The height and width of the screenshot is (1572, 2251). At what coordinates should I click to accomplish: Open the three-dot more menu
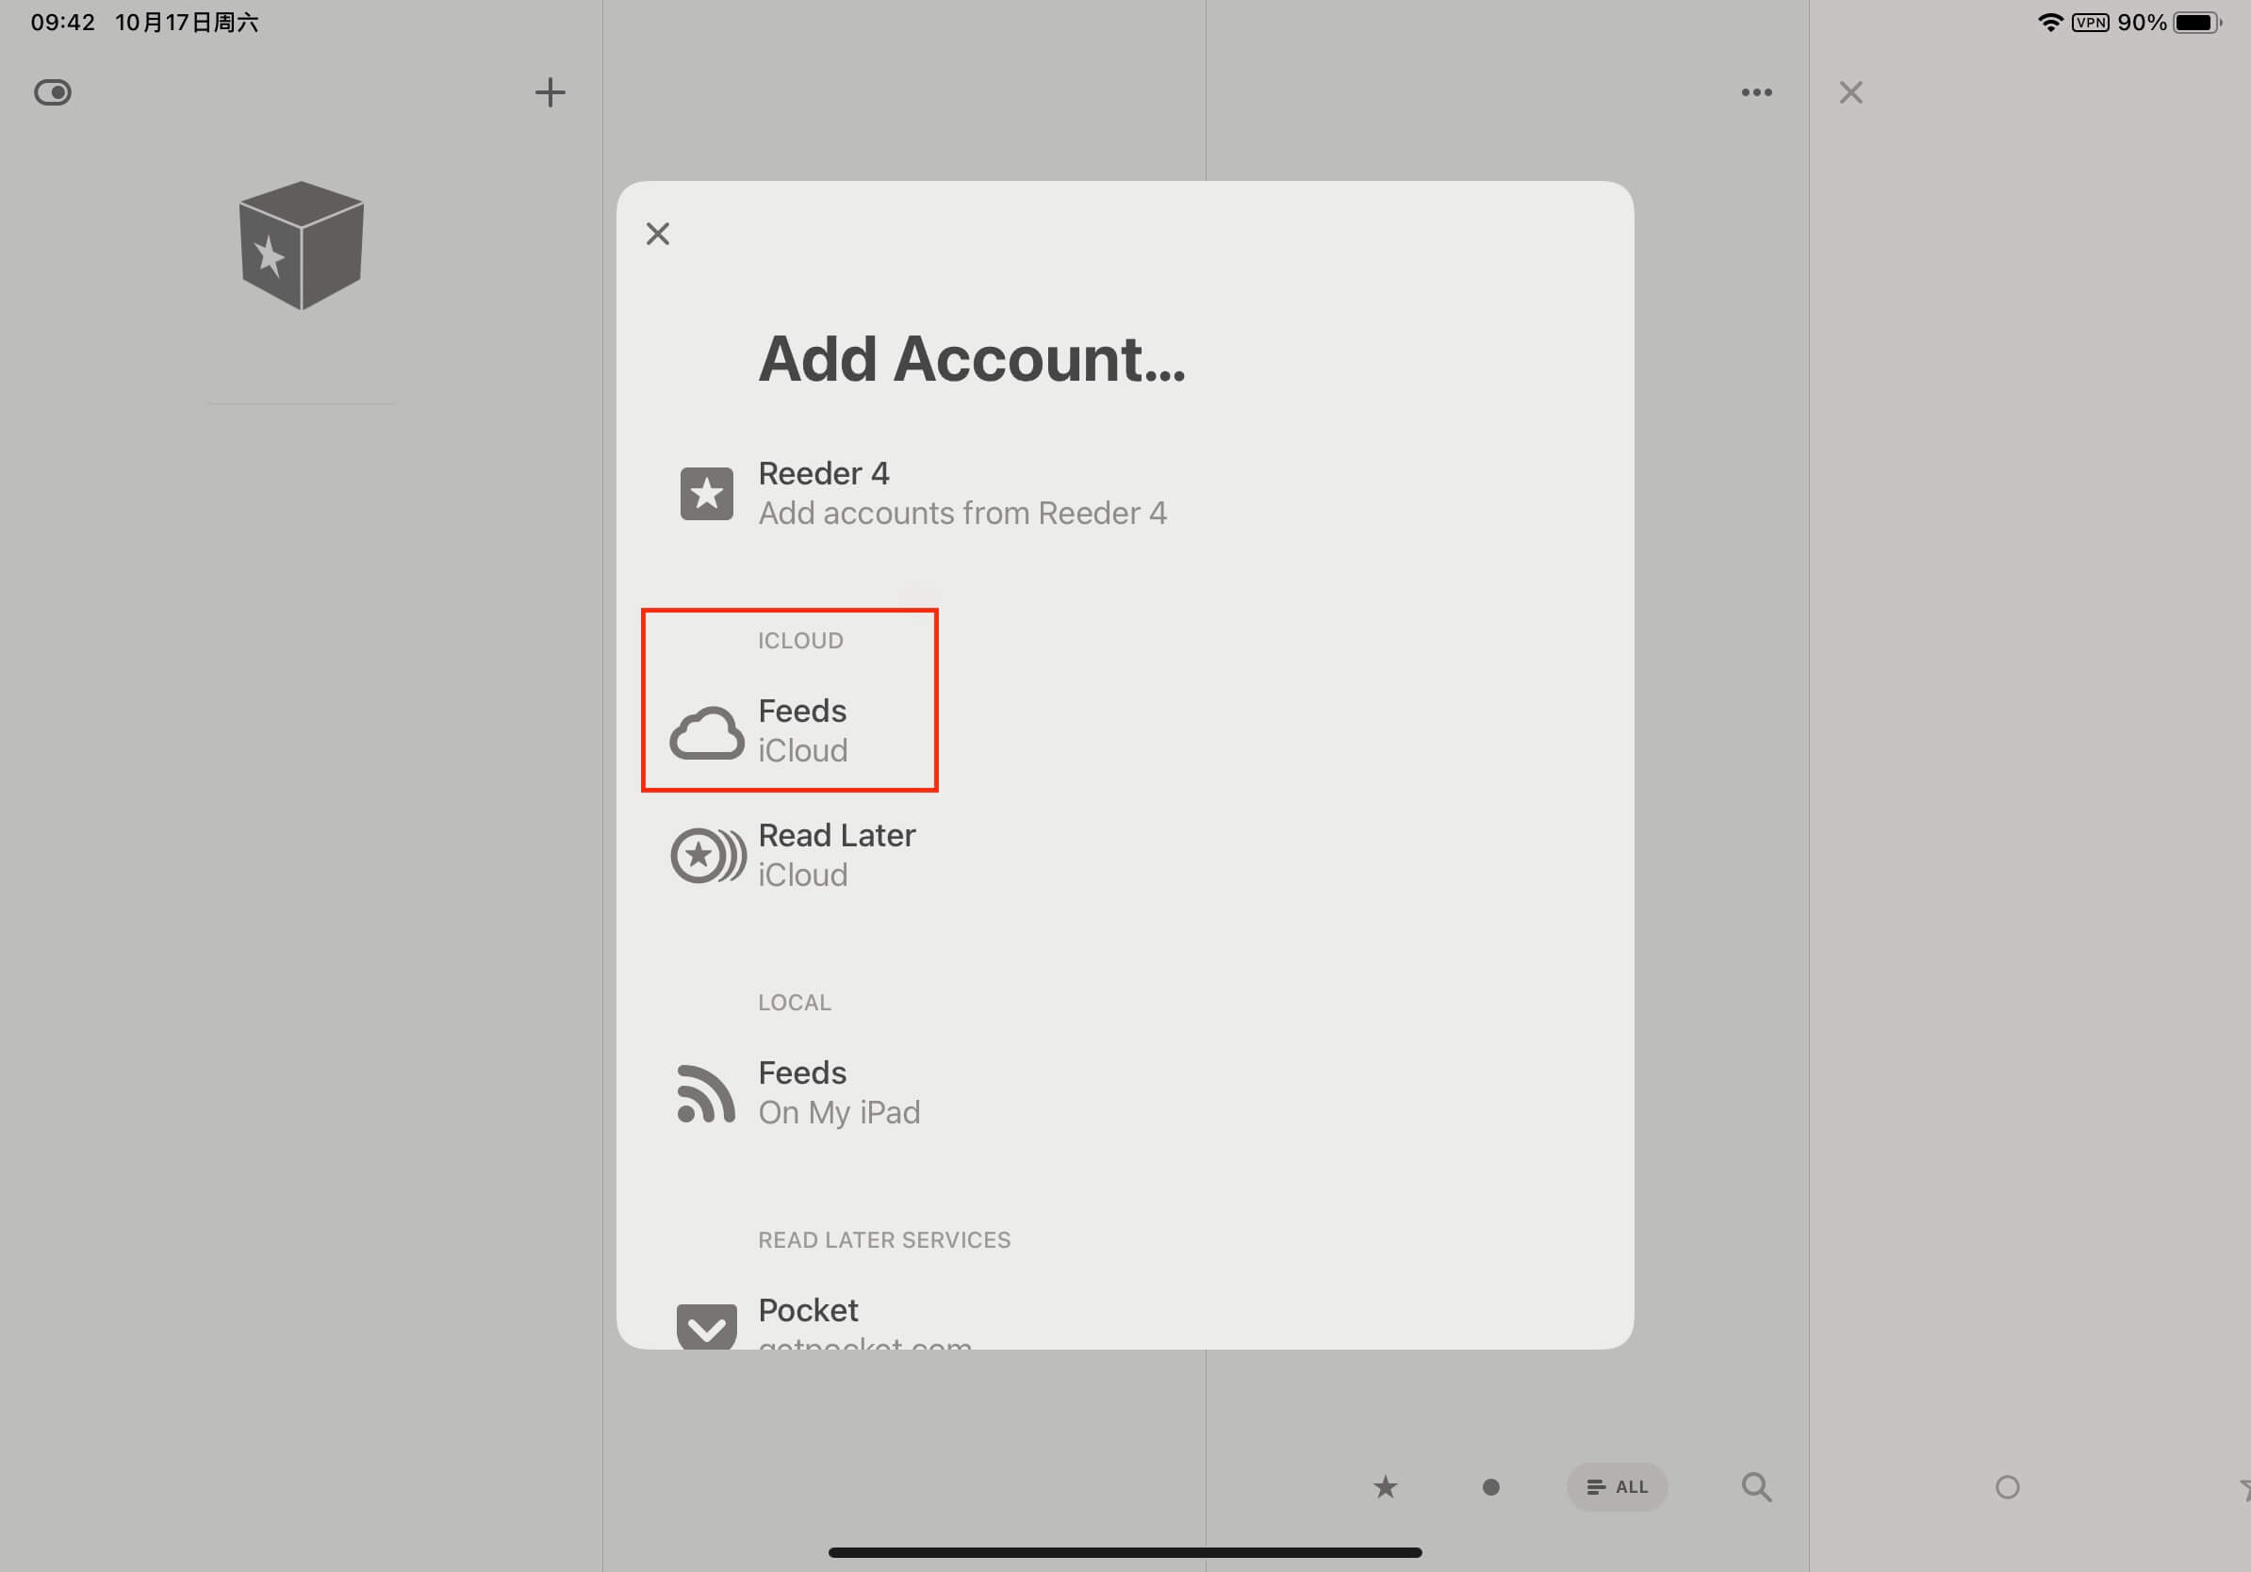pos(1756,92)
